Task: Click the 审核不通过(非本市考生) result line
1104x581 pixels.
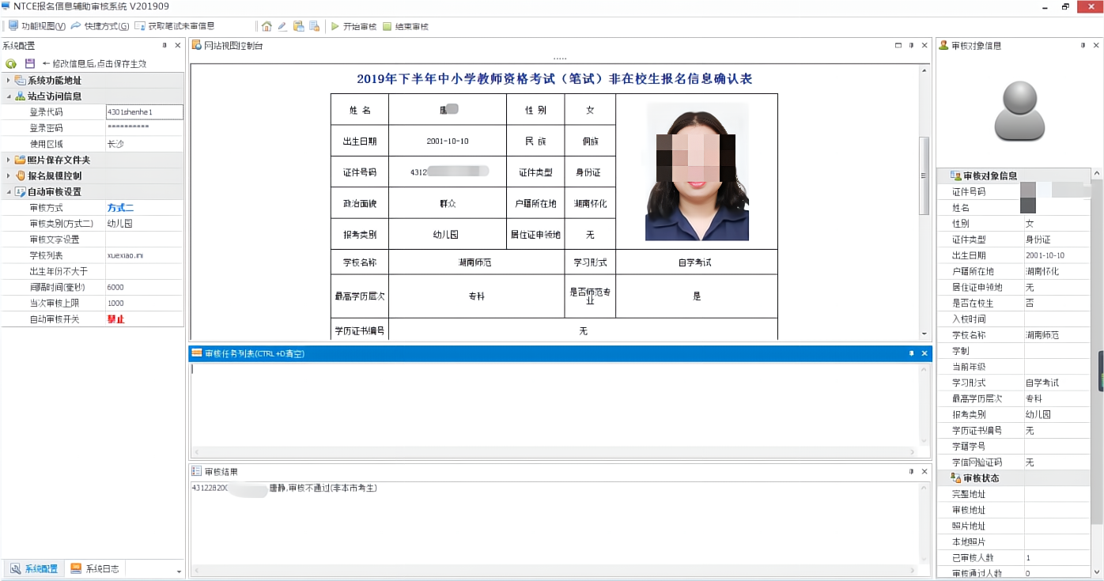Action: click(x=285, y=489)
